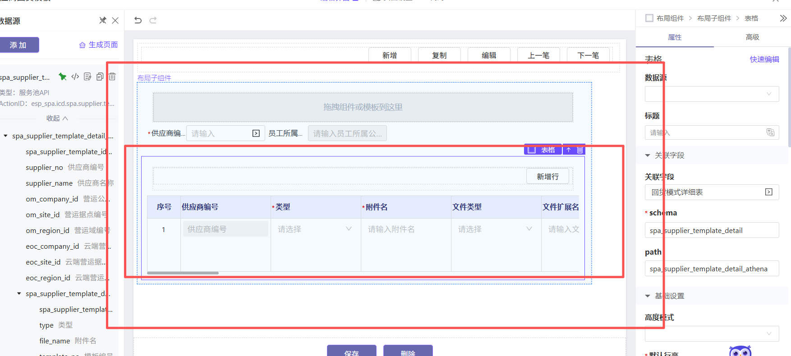Click the undo arrow in canvas toolbar

click(138, 20)
